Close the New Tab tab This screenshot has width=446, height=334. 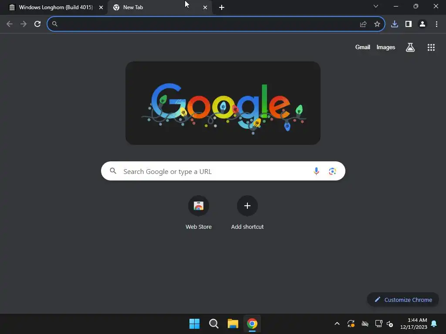click(205, 8)
